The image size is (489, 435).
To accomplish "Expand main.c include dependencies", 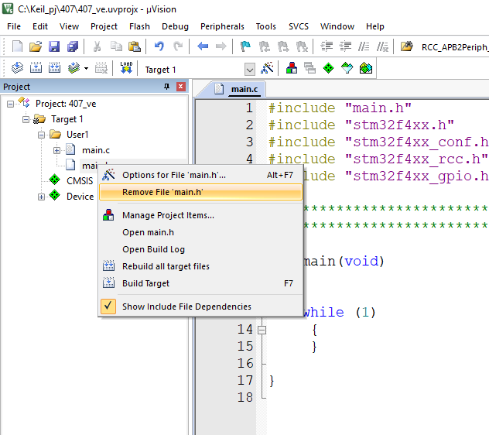I will [x=56, y=151].
